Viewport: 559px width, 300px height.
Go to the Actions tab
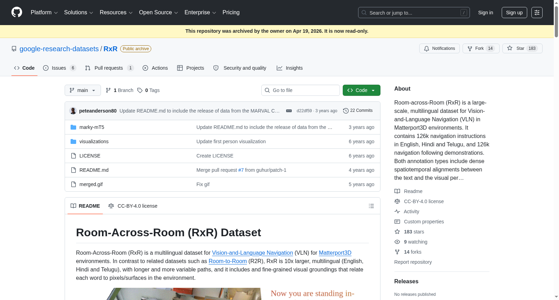155,68
